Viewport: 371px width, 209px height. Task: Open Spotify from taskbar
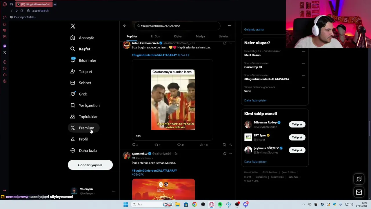(220, 204)
